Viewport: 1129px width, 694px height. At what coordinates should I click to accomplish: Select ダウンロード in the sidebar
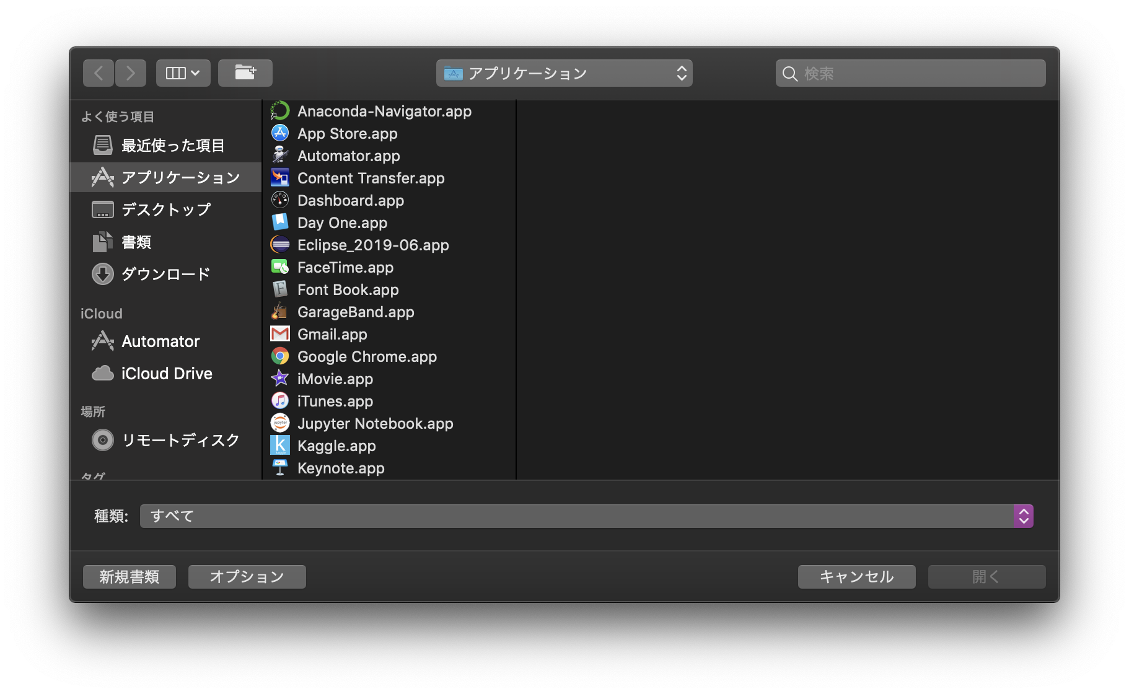[x=166, y=275]
